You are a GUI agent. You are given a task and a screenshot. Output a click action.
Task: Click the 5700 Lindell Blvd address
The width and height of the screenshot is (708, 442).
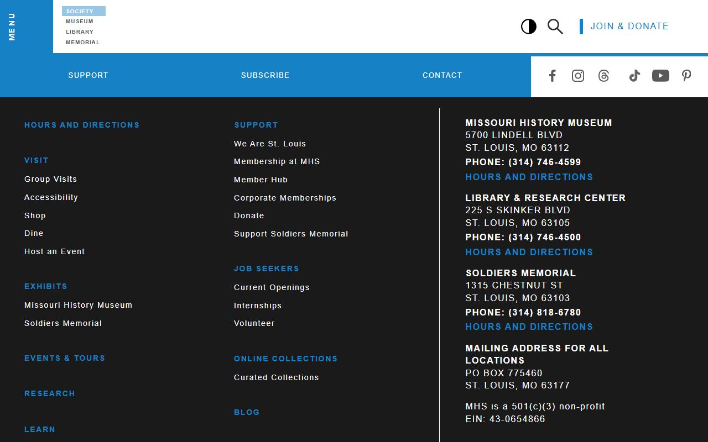[514, 135]
